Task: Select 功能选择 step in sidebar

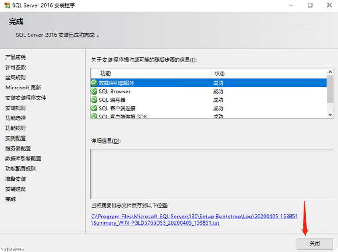Action: 16,118
